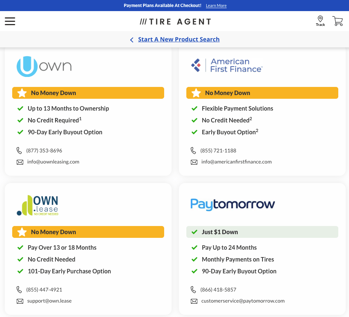The width and height of the screenshot is (349, 317).
Task: Open the Learn More link
Action: tap(216, 6)
